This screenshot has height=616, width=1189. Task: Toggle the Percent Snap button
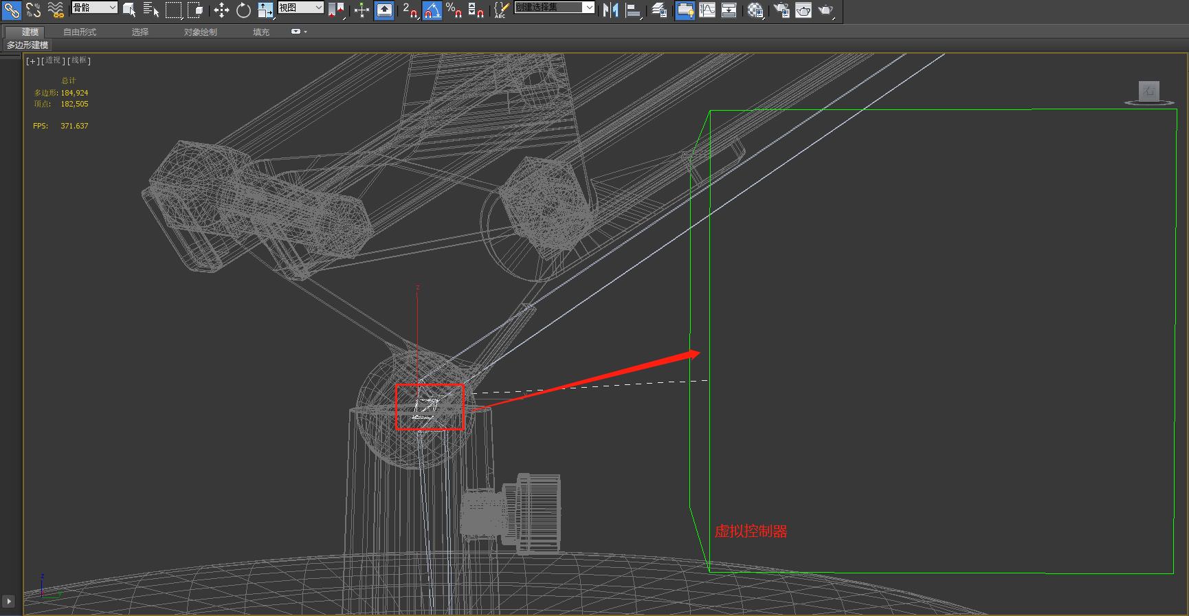coord(454,10)
